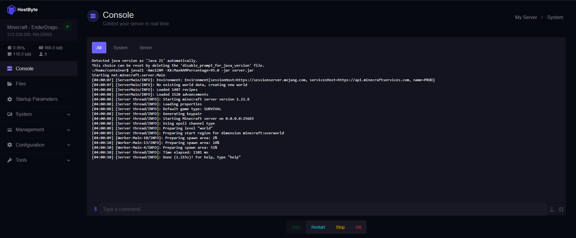Focus the Type a command input
This screenshot has height=238, width=576.
(323, 209)
